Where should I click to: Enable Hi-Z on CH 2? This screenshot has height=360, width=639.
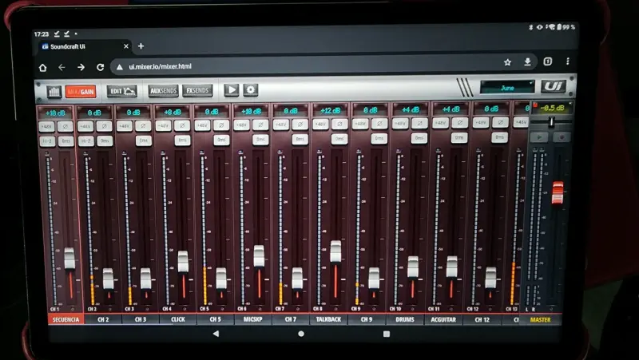85,141
